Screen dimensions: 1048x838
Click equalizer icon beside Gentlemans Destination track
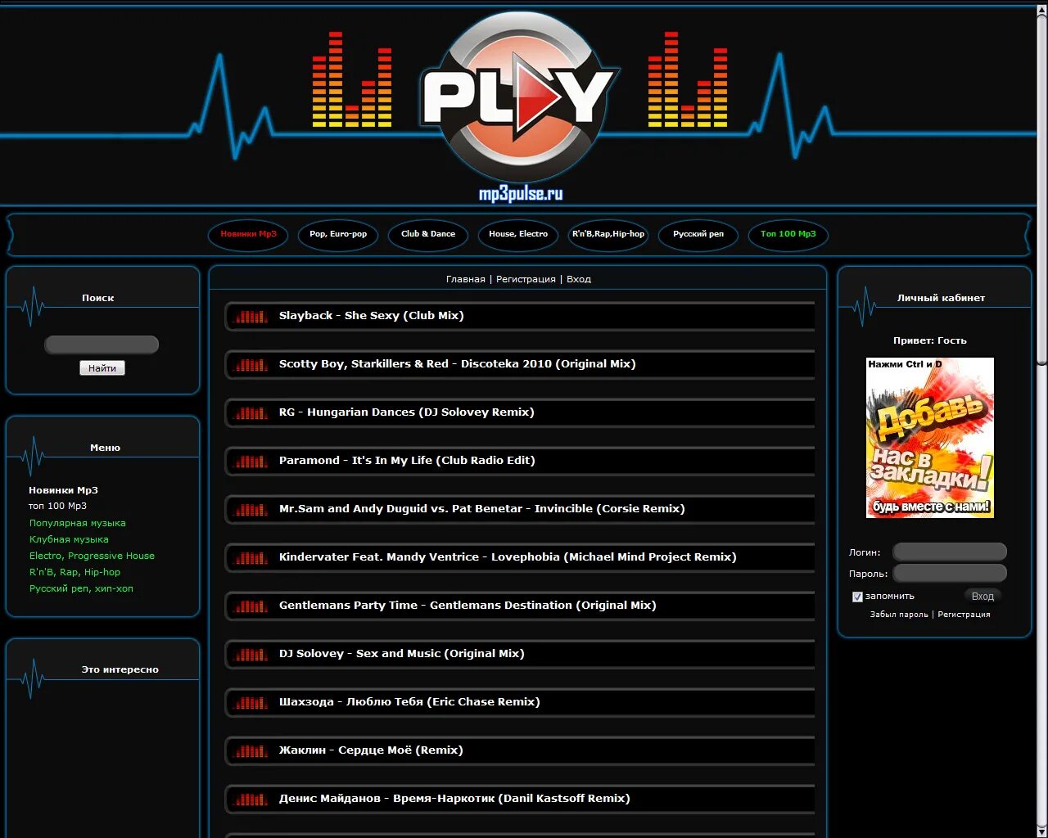point(251,606)
